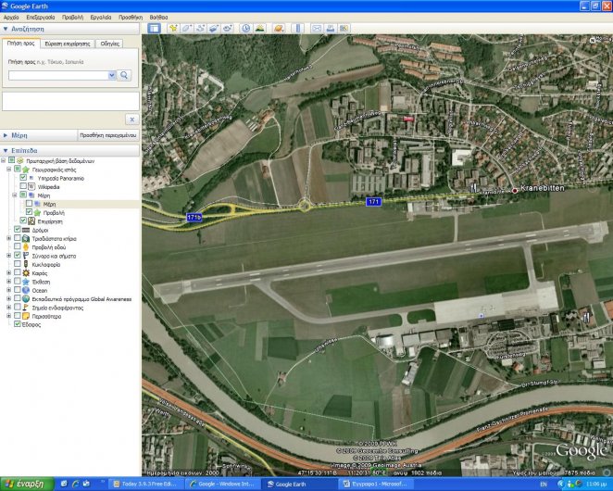Image resolution: width=613 pixels, height=491 pixels.
Task: Enable the Τρισδιάστατα κτίρια checkbox
Action: [18, 238]
